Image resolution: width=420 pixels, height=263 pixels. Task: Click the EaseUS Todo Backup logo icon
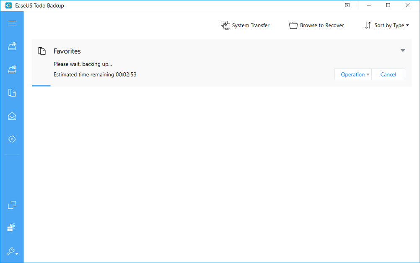pos(8,5)
